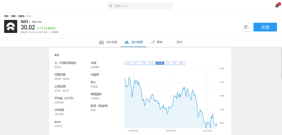Click the 日期范围 value 28.99 - 30.40
The image size is (282, 135).
[62, 79]
